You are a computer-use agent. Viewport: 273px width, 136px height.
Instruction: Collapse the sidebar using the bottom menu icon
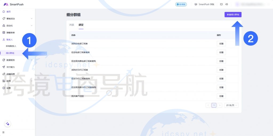[x=3, y=133]
